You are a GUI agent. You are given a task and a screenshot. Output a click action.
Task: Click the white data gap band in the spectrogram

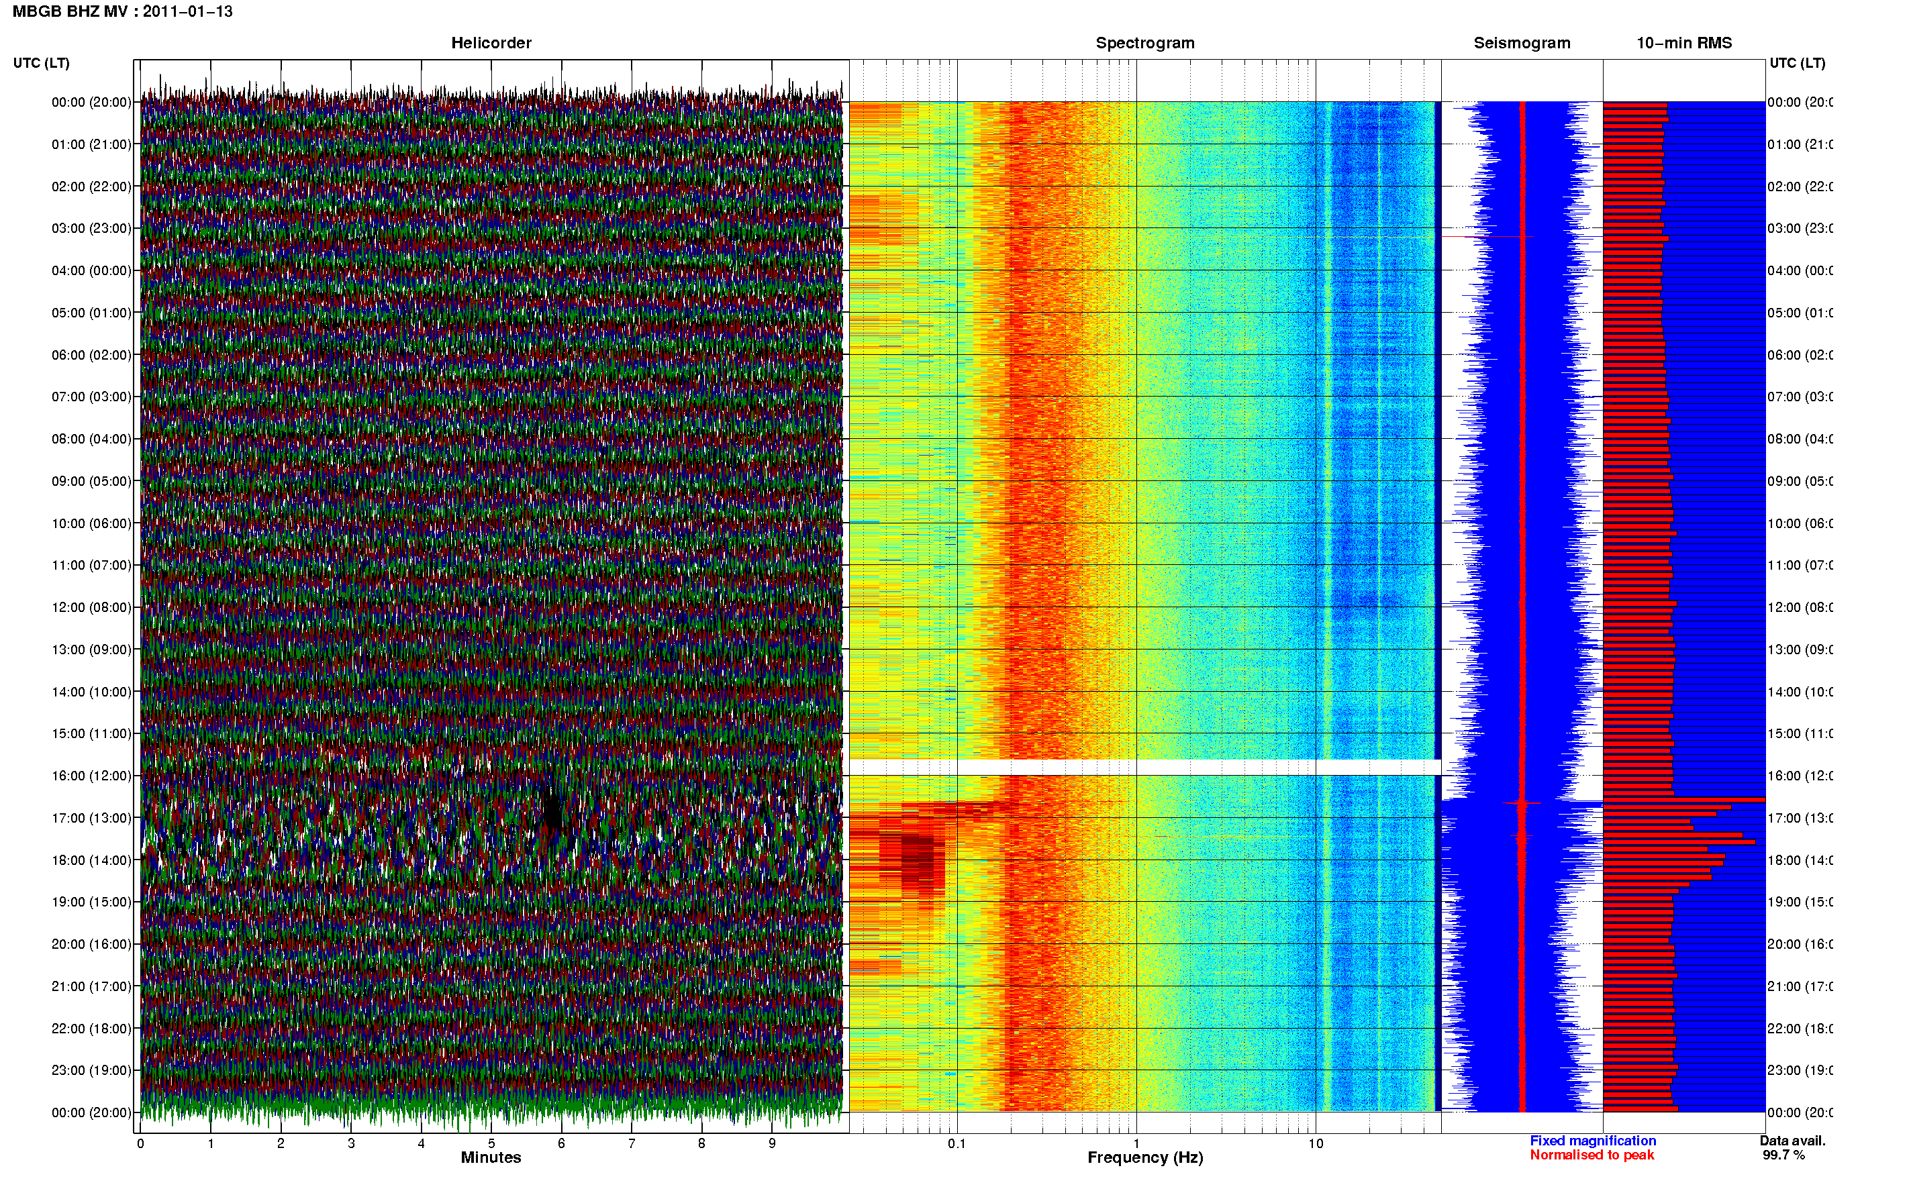pyautogui.click(x=1144, y=768)
